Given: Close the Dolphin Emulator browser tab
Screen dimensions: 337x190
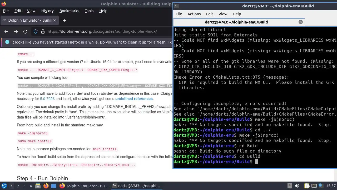Looking at the screenshot, I should pyautogui.click(x=54, y=20).
